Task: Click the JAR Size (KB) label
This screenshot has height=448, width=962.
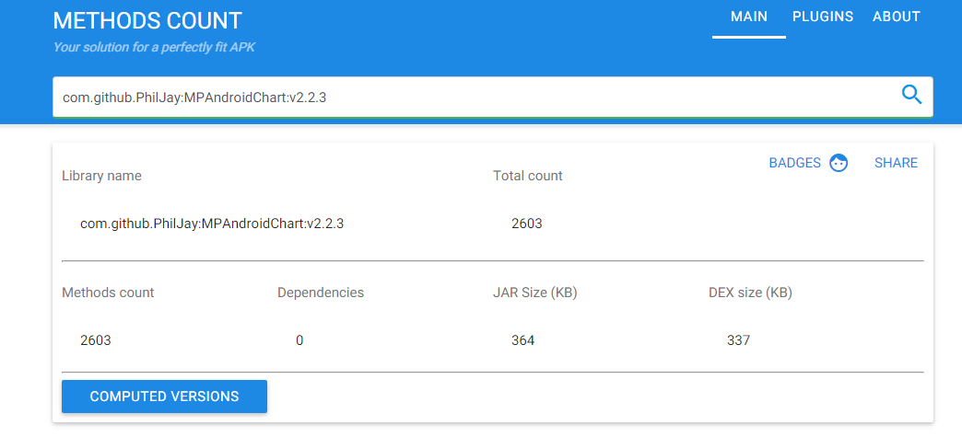Action: click(535, 293)
